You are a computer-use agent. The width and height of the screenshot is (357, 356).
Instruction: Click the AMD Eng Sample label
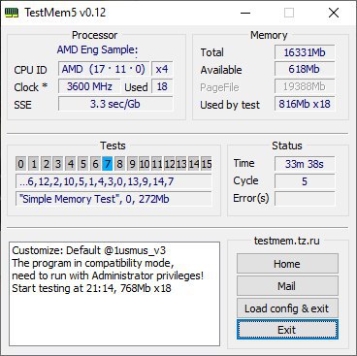coord(97,49)
